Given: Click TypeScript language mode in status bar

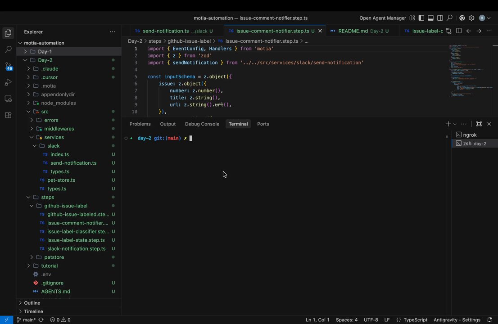Looking at the screenshot, I should pos(415,319).
